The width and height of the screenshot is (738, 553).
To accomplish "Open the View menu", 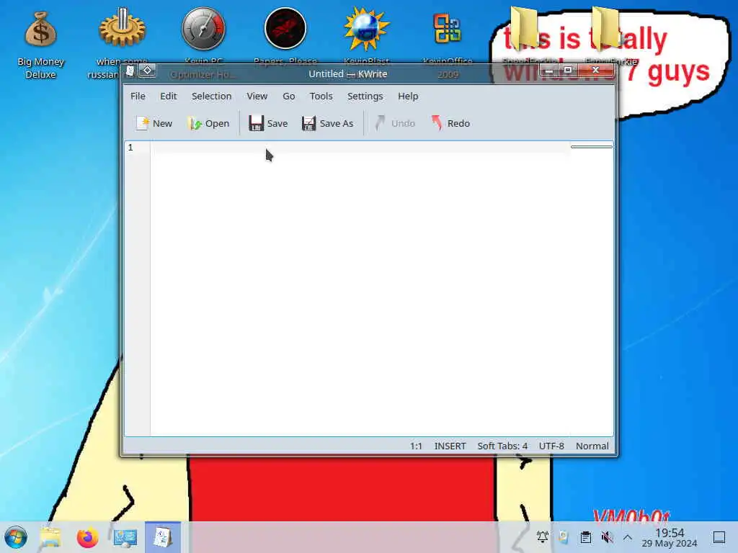I will (257, 96).
